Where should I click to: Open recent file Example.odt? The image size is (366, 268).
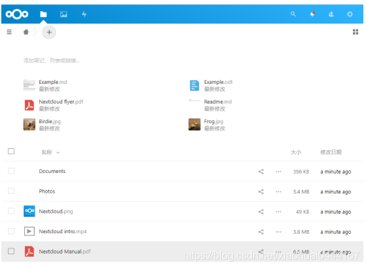tap(218, 82)
